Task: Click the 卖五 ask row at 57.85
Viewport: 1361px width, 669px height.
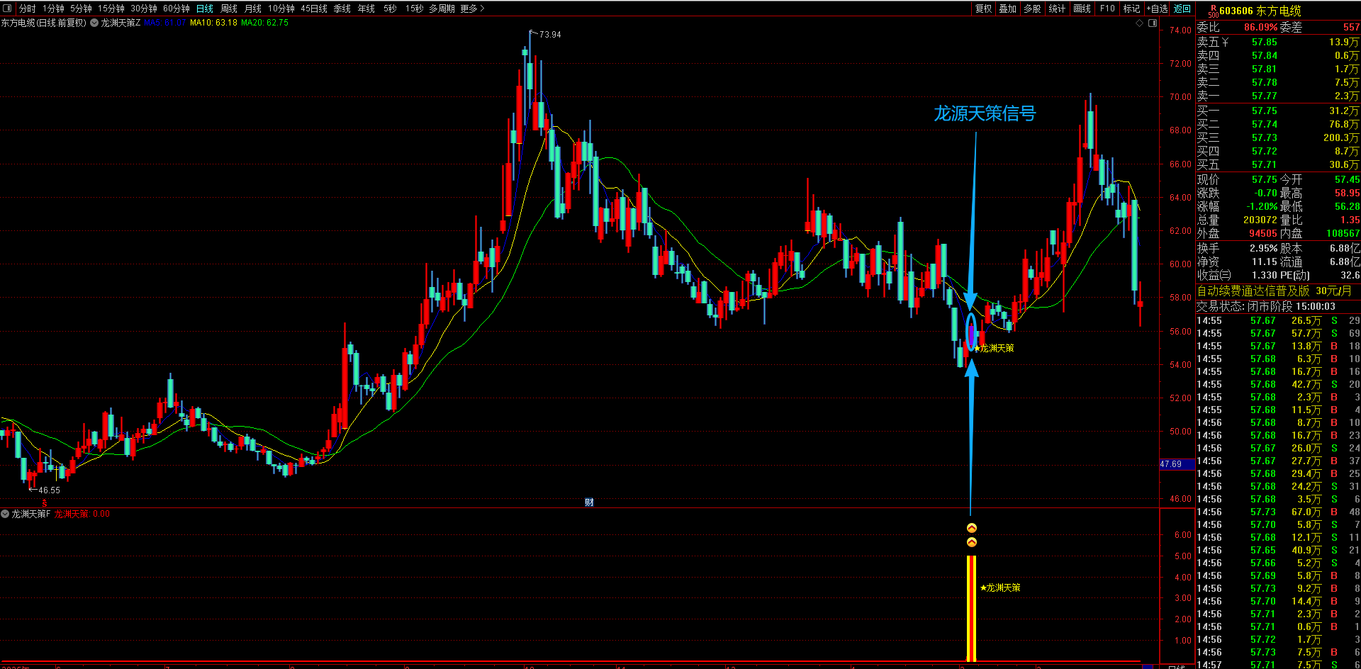Action: point(1278,43)
